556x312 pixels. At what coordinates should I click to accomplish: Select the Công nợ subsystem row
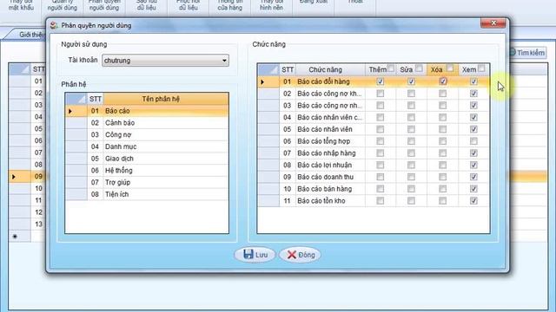147,135
